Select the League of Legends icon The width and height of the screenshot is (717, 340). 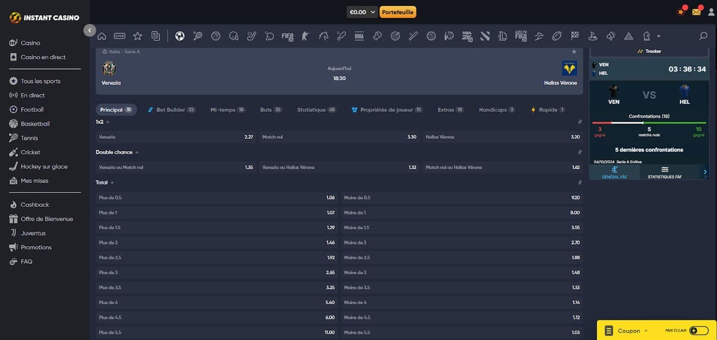(503, 36)
